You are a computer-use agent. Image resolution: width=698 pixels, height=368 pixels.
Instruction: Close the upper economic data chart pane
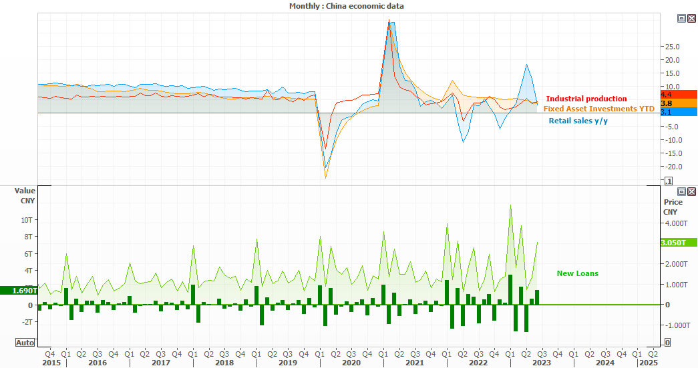click(x=691, y=18)
